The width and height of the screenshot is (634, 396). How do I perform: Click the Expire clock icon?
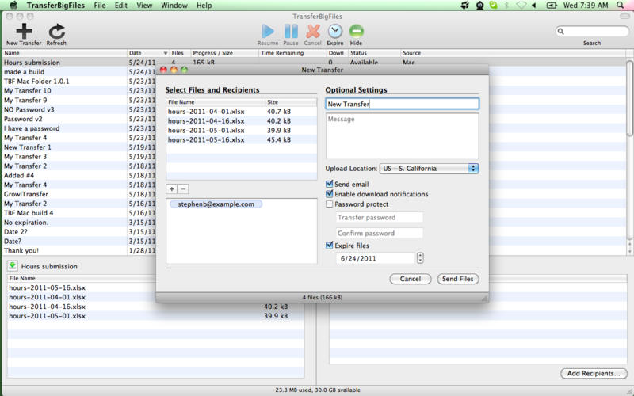click(335, 31)
